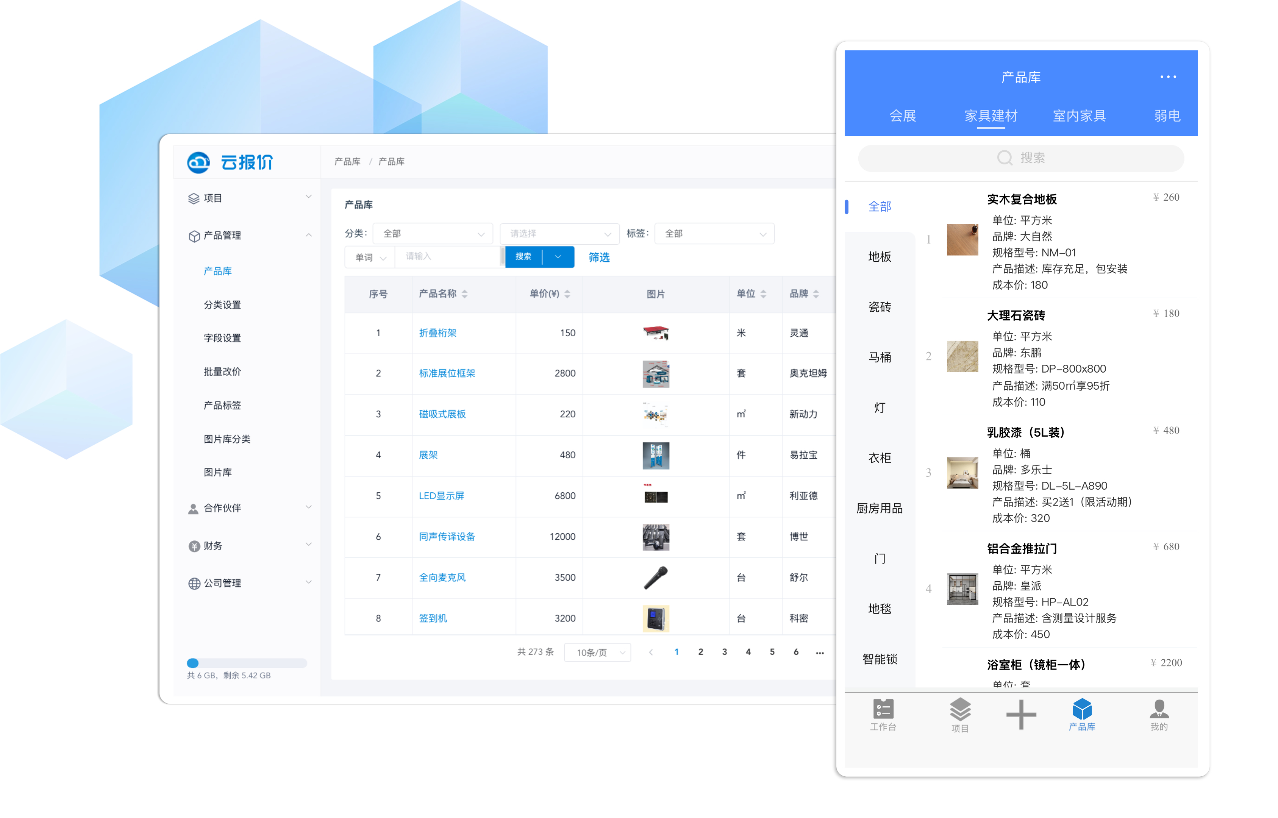Click the sort icon beside 产品名称 column

coord(465,294)
